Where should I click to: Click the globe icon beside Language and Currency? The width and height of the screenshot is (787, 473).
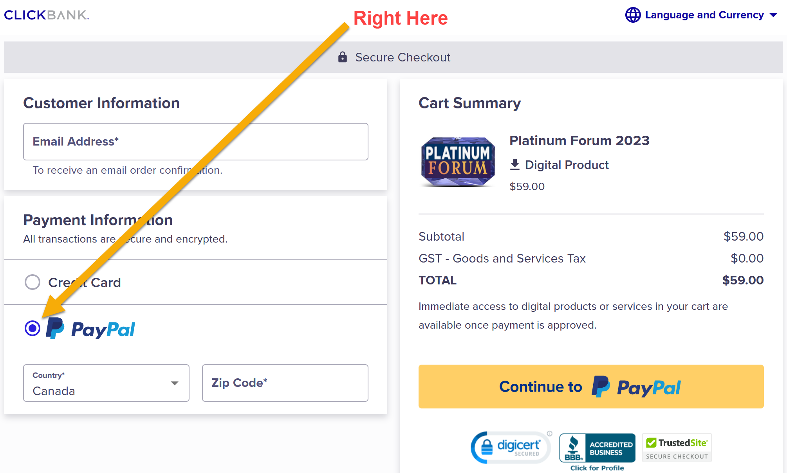[633, 15]
